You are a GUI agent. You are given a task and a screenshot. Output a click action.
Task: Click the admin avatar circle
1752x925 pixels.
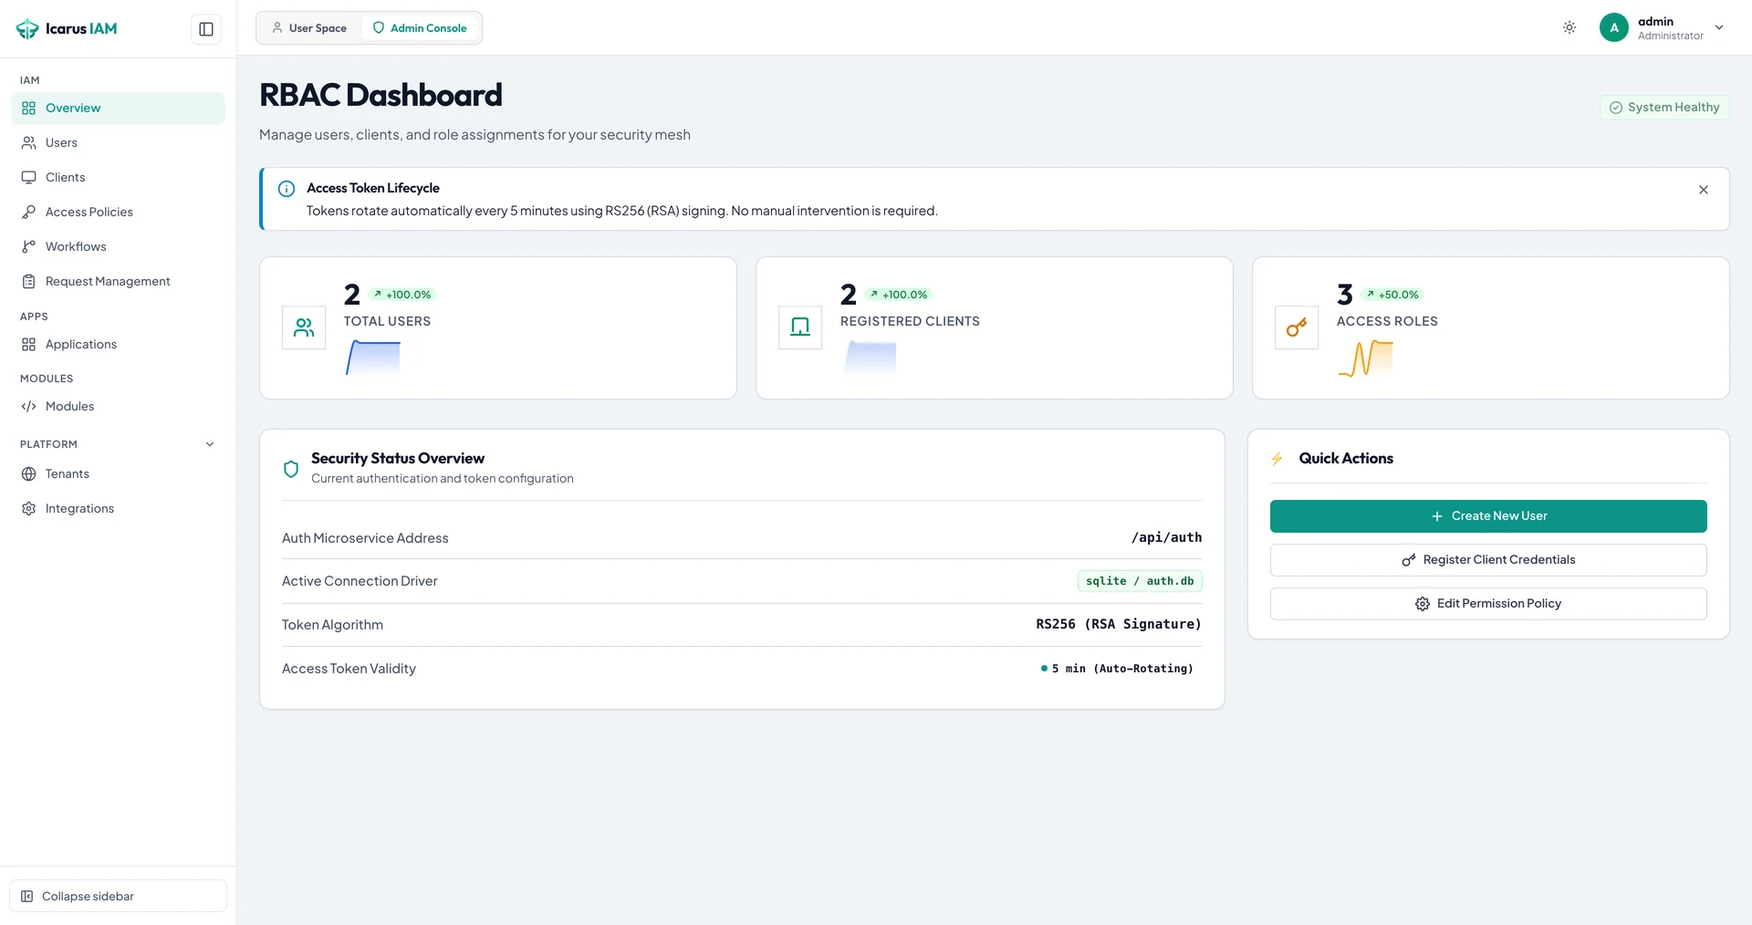(x=1614, y=27)
